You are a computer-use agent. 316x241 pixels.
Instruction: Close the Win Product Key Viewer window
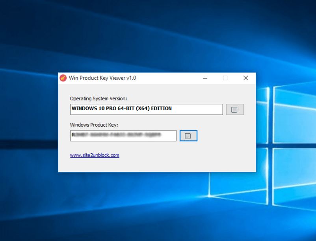coord(245,78)
